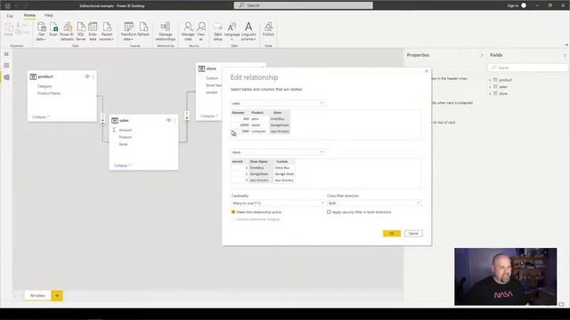Open the Recent sources ribbon button
The image size is (570, 320).
pos(107,31)
